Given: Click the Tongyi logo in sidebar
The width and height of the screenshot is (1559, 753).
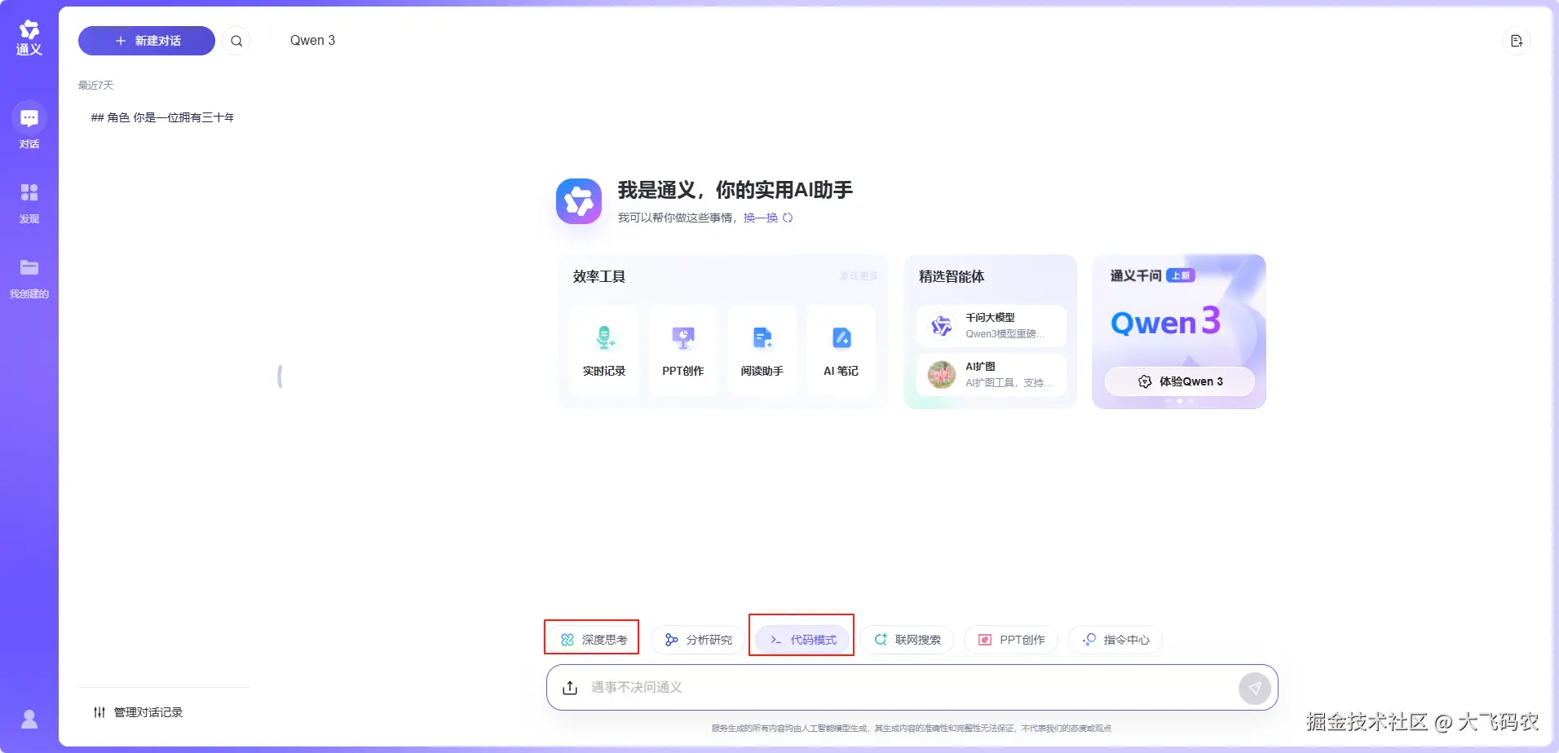Looking at the screenshot, I should point(29,37).
